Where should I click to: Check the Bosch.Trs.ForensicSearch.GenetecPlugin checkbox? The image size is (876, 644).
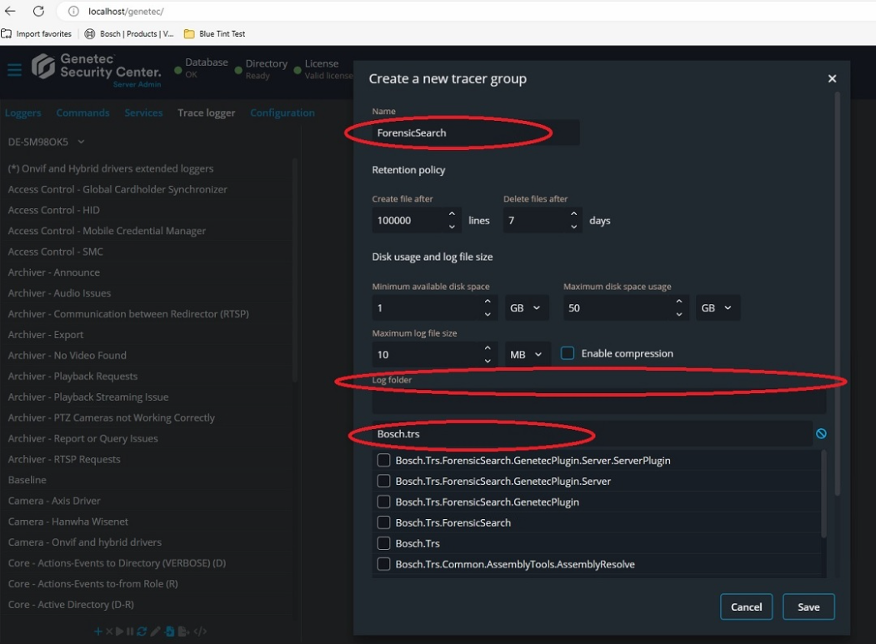pos(383,502)
